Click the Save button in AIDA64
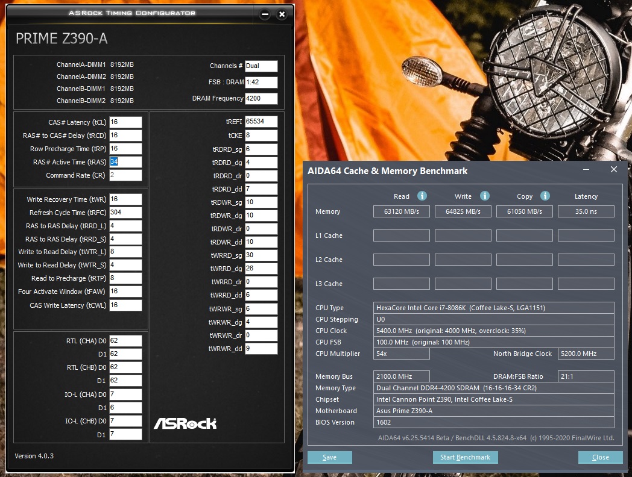632x477 pixels. click(330, 457)
